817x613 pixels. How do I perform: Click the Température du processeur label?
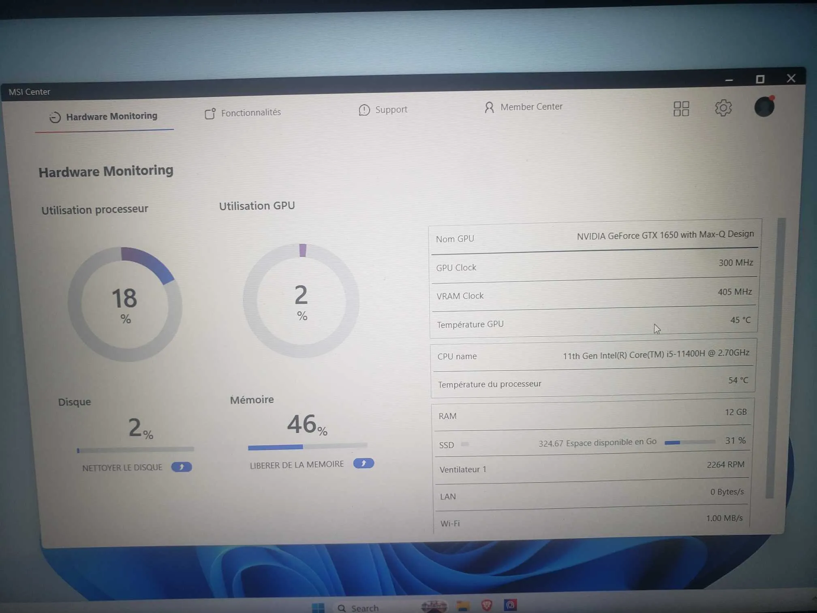coord(490,384)
